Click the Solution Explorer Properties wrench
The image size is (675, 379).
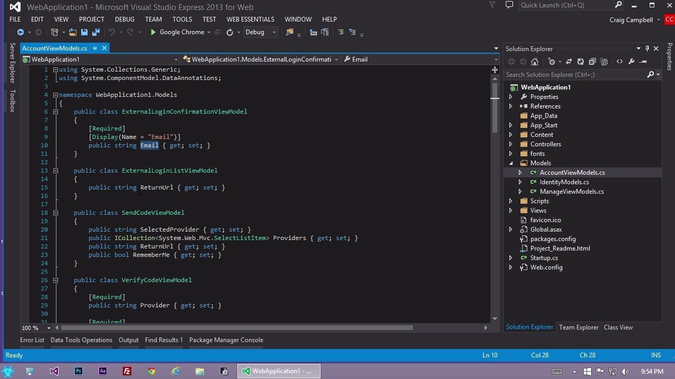631,62
